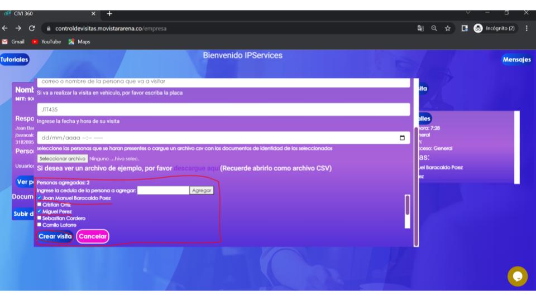This screenshot has width=536, height=301.
Task: Open the Mensajes button
Action: click(x=516, y=60)
